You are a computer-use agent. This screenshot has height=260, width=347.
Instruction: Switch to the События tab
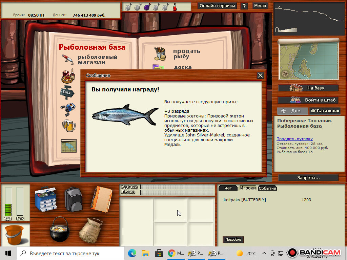coord(267,188)
